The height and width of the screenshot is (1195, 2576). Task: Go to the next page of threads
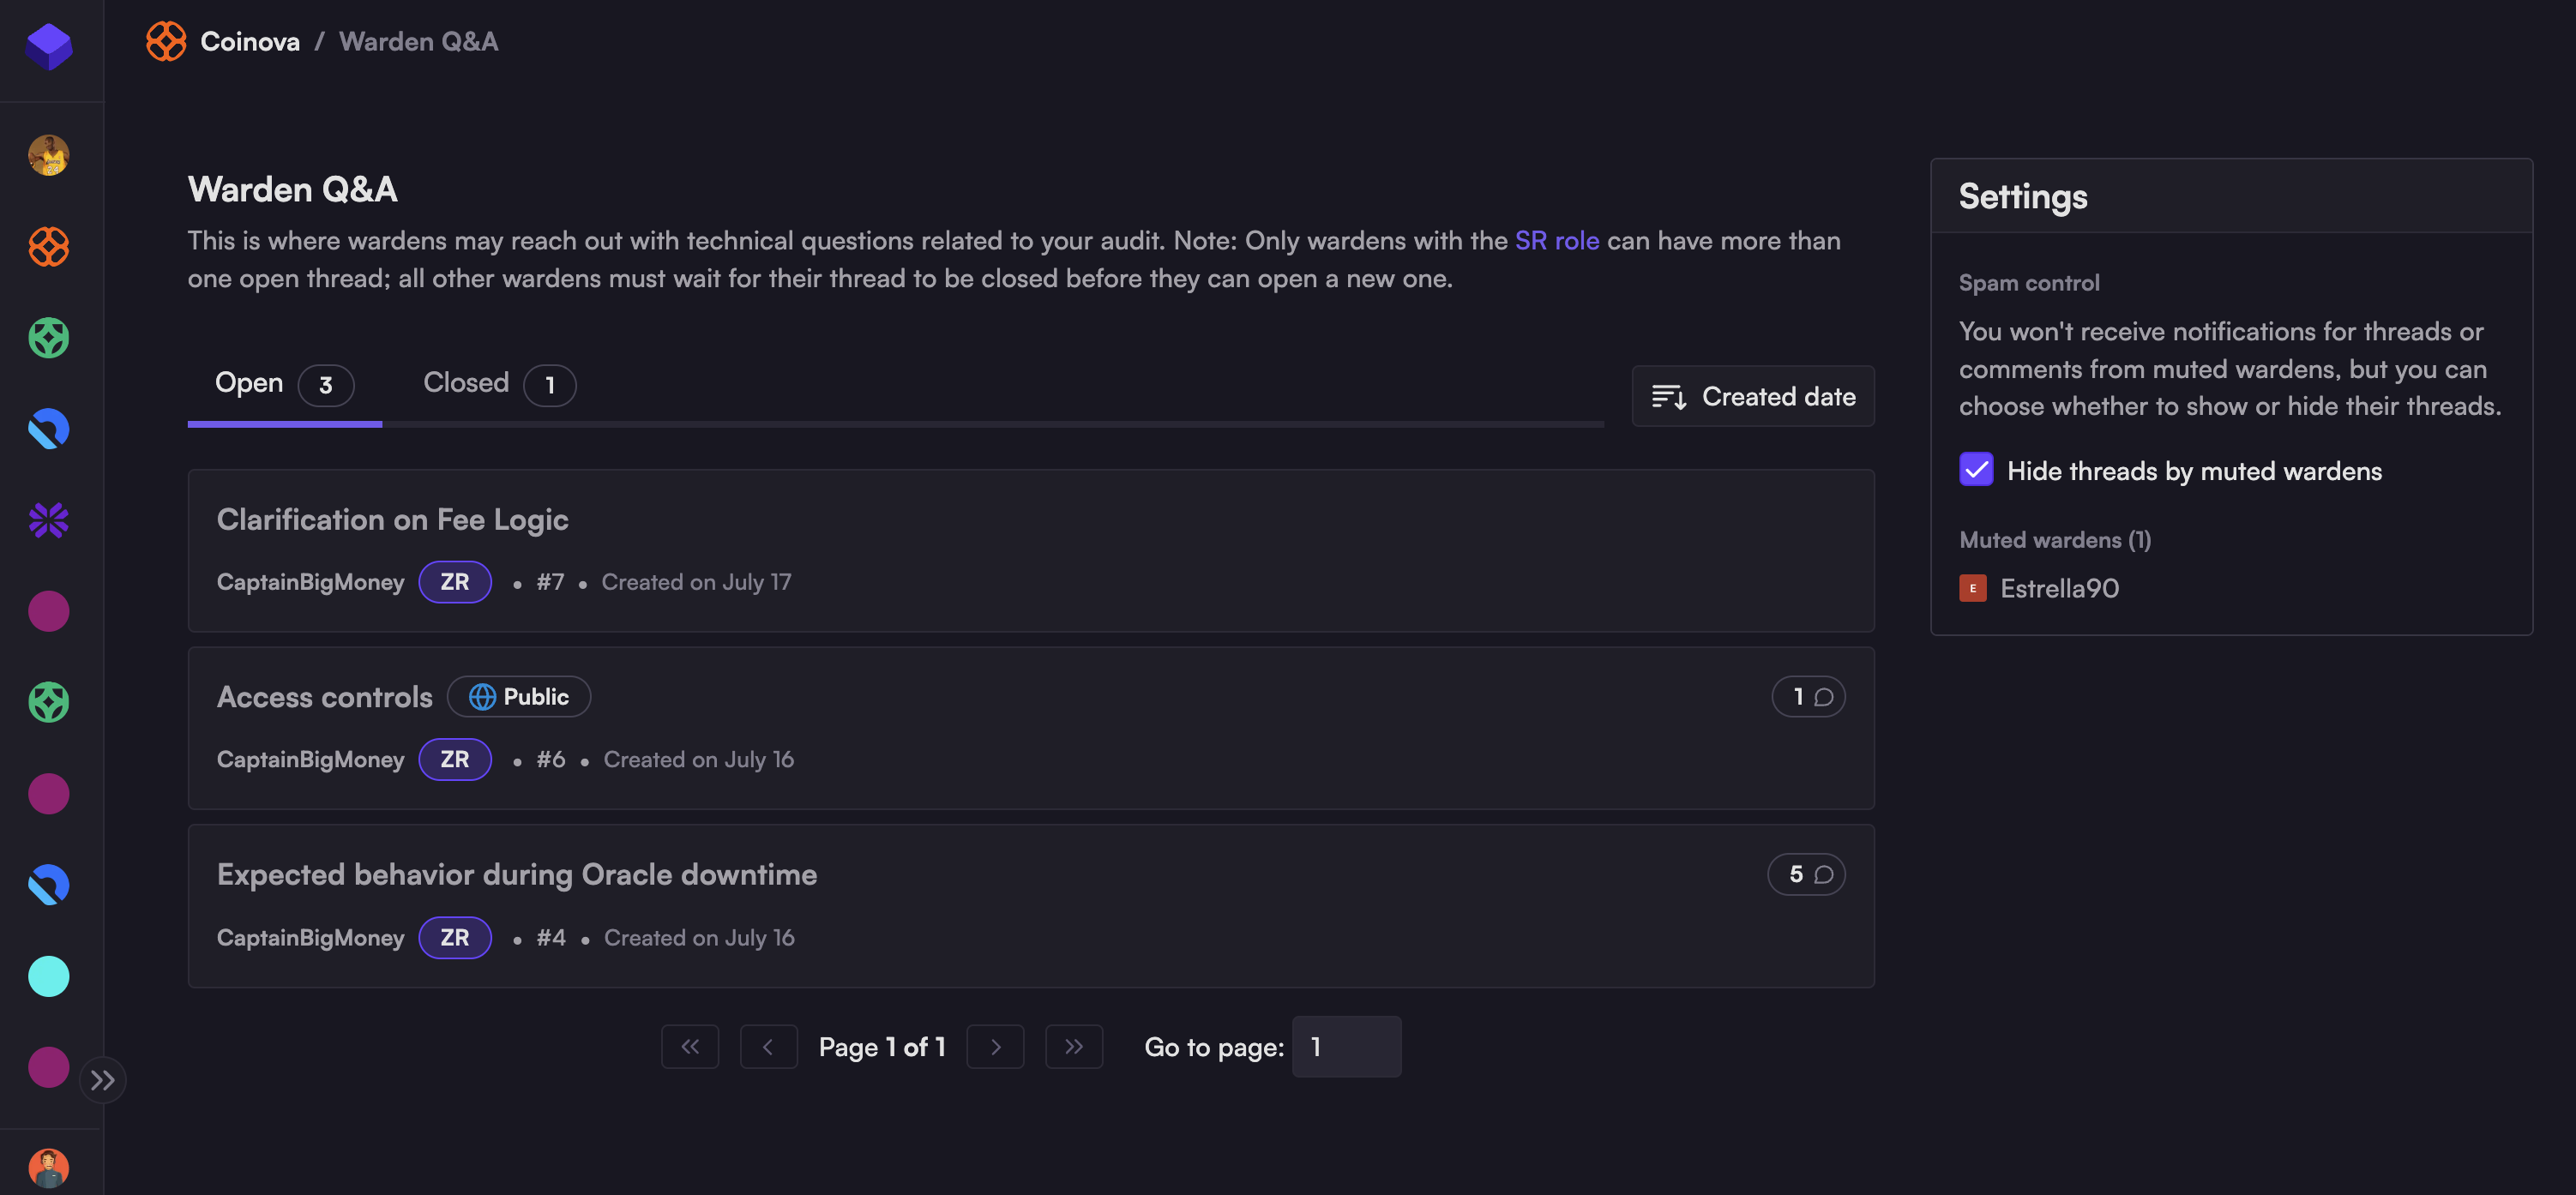point(995,1047)
